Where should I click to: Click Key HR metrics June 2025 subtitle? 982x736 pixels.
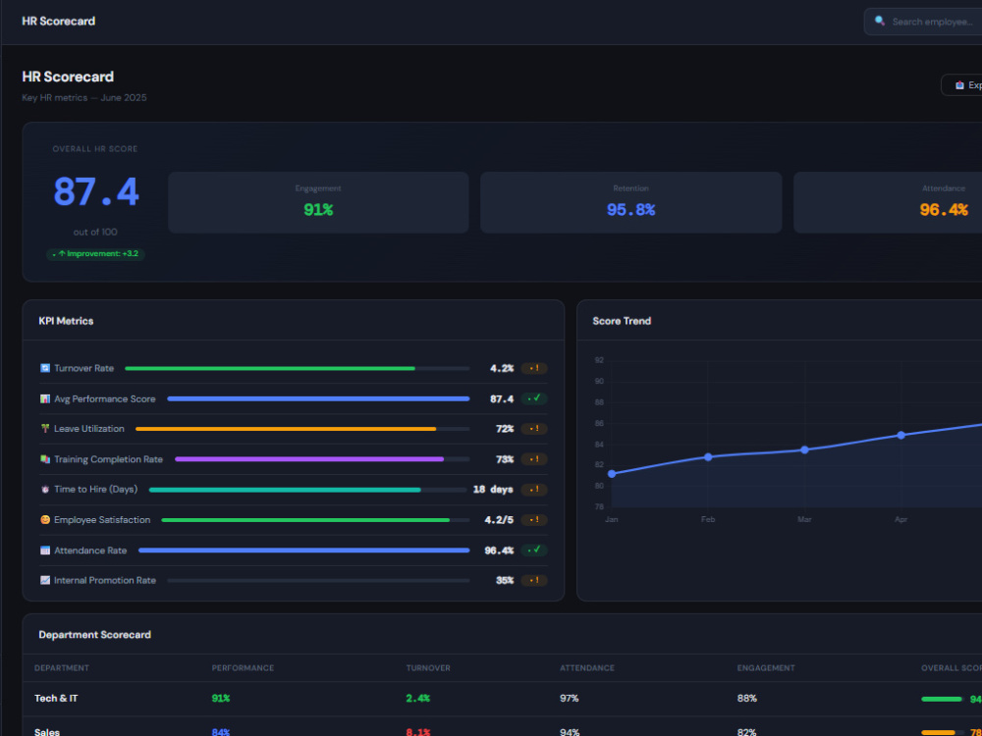point(84,97)
